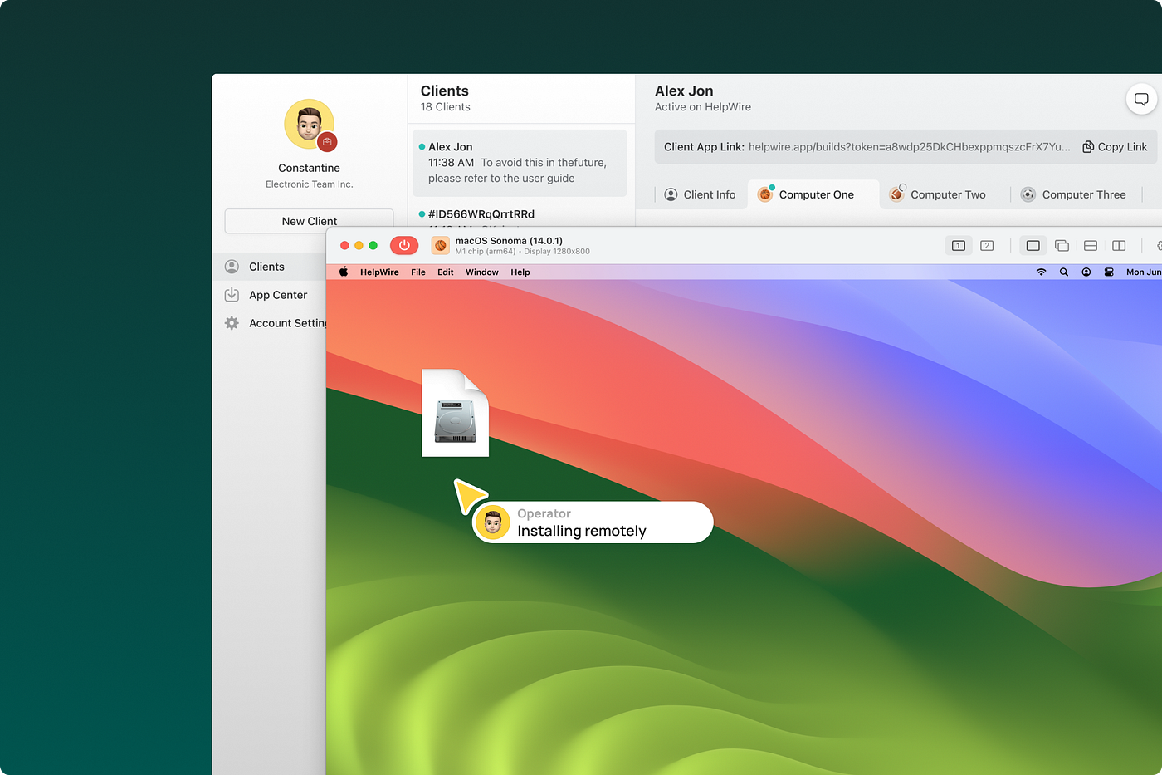Click the soccer ball icon on Computer Three tab
Image resolution: width=1162 pixels, height=775 pixels.
point(1028,194)
